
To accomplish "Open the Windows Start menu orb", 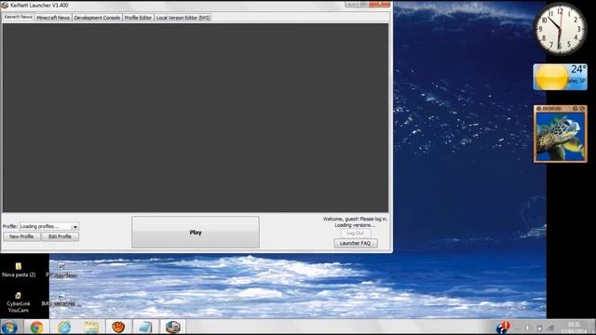I will (9, 328).
